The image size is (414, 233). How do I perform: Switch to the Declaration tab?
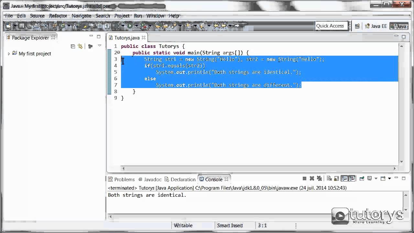tap(180, 179)
